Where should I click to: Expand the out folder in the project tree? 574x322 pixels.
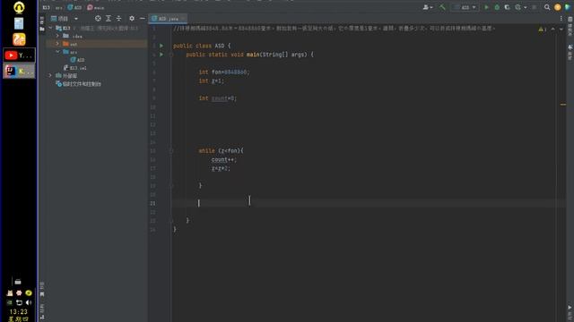57,44
